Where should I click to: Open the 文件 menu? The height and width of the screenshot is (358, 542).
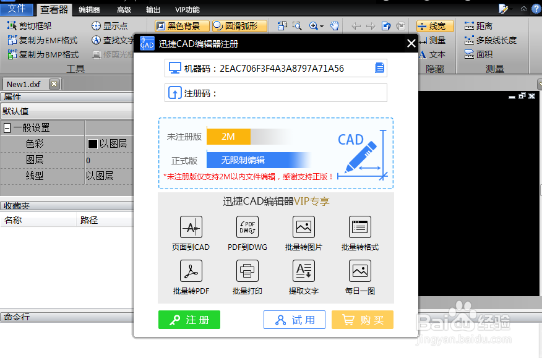pos(17,9)
